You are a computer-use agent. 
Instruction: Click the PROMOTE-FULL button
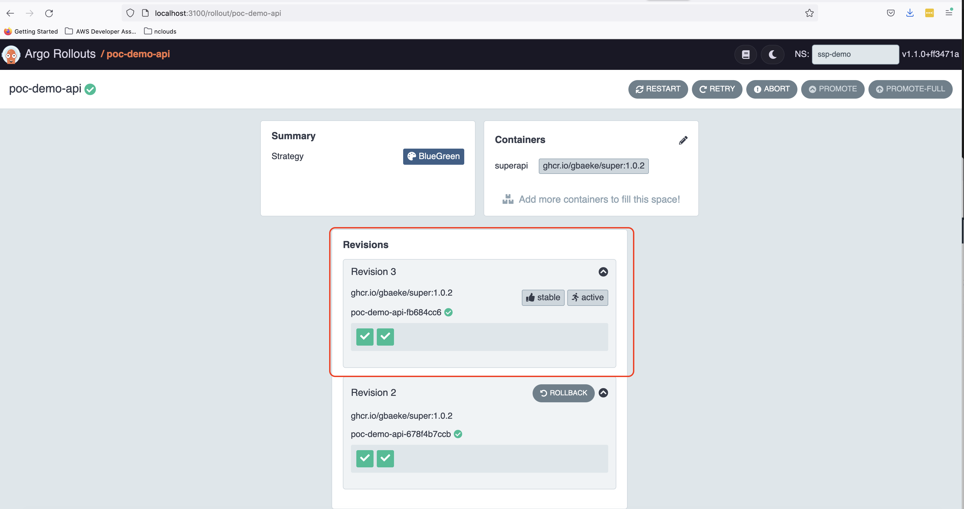pyautogui.click(x=910, y=89)
